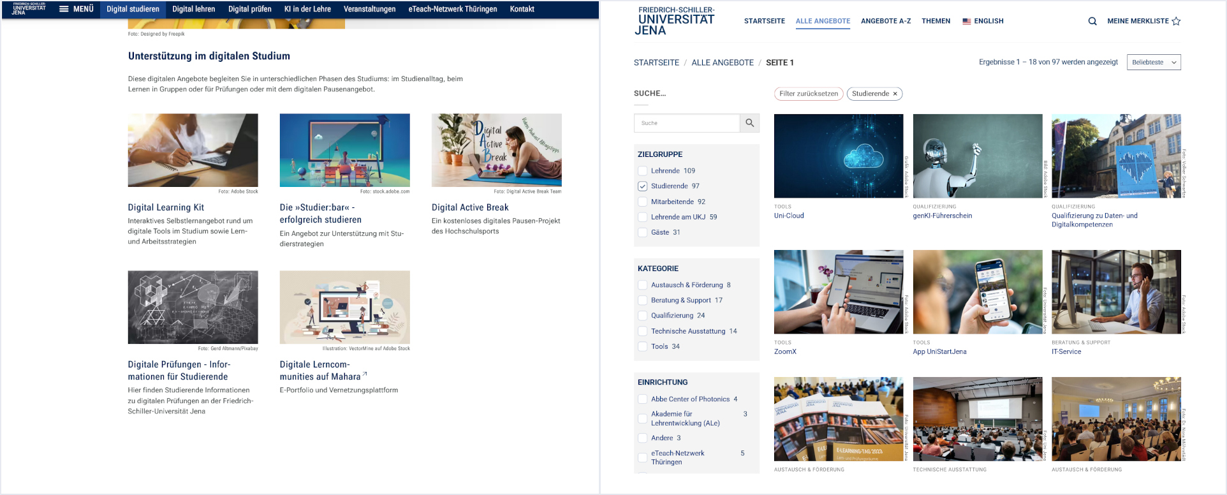Open the Angebote A-Z navigation item

(885, 21)
